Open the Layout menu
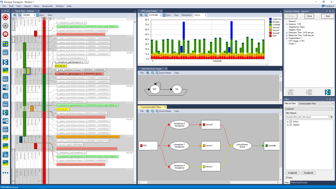336x189 pixels. click(x=27, y=6)
